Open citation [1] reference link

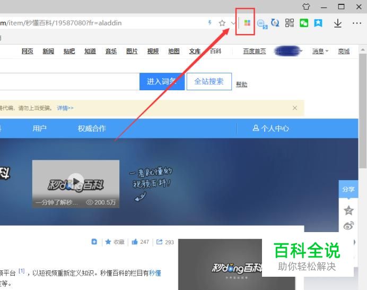click(x=22, y=271)
